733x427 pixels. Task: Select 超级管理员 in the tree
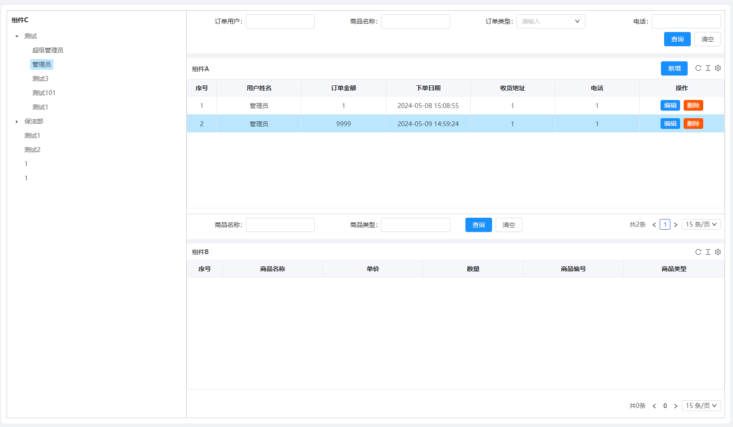(x=48, y=50)
